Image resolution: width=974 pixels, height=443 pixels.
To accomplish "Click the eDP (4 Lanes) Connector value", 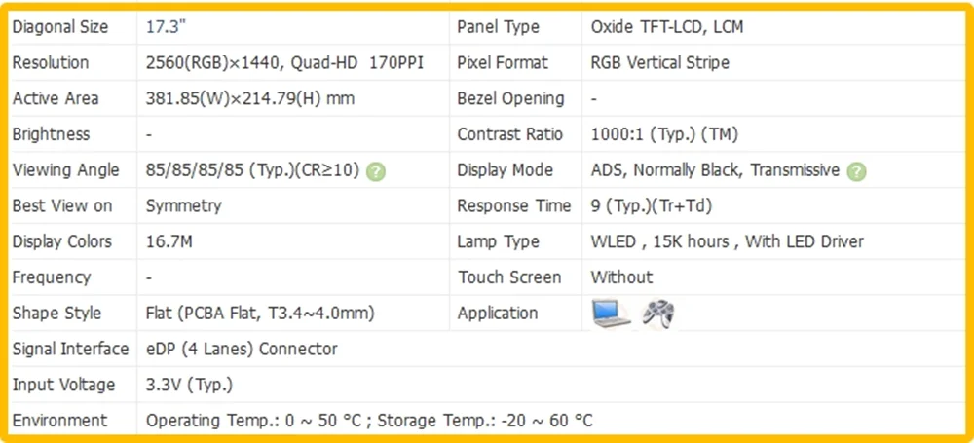I will pyautogui.click(x=242, y=349).
